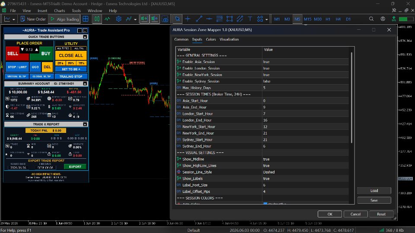The height and width of the screenshot is (233, 415).
Task: Click the Reset button in dialog
Action: coord(381,214)
